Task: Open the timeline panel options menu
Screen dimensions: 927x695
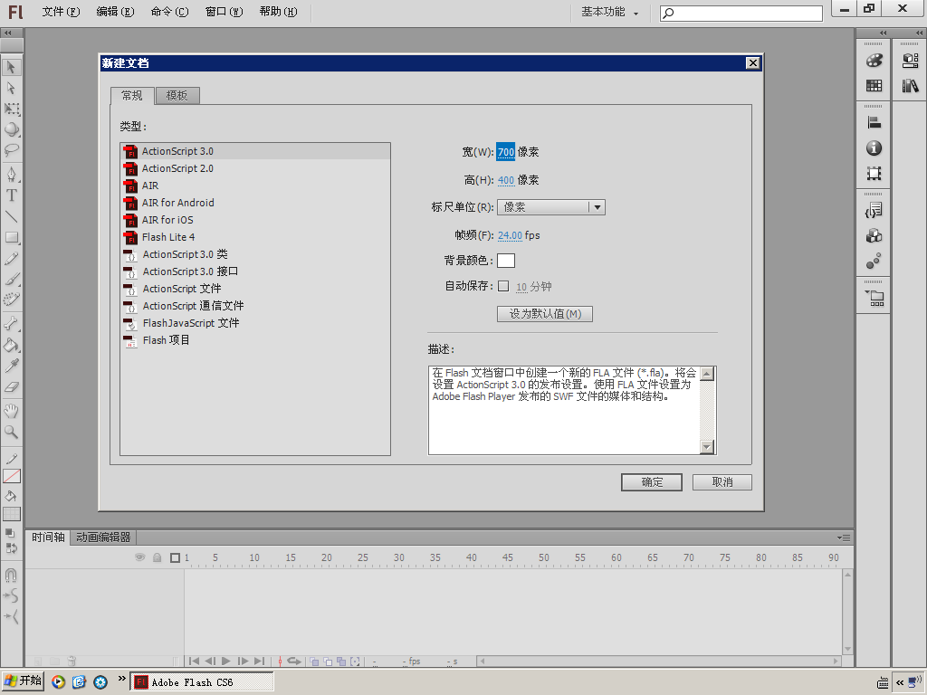Action: click(844, 538)
